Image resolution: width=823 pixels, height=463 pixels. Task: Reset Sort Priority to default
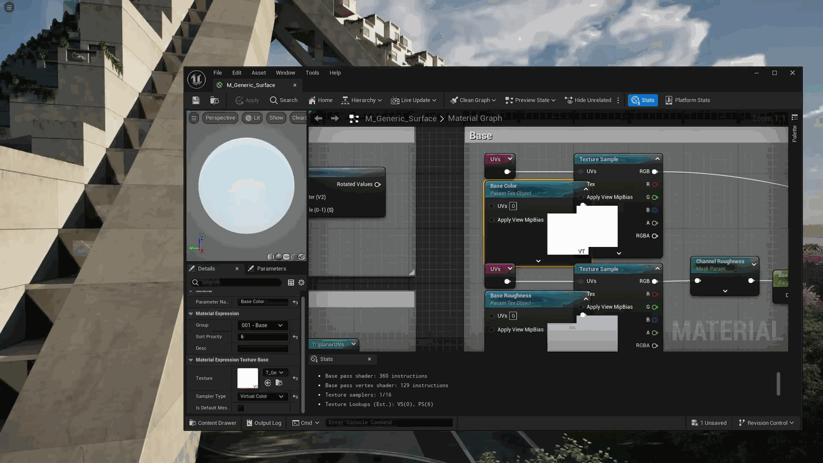coord(295,337)
